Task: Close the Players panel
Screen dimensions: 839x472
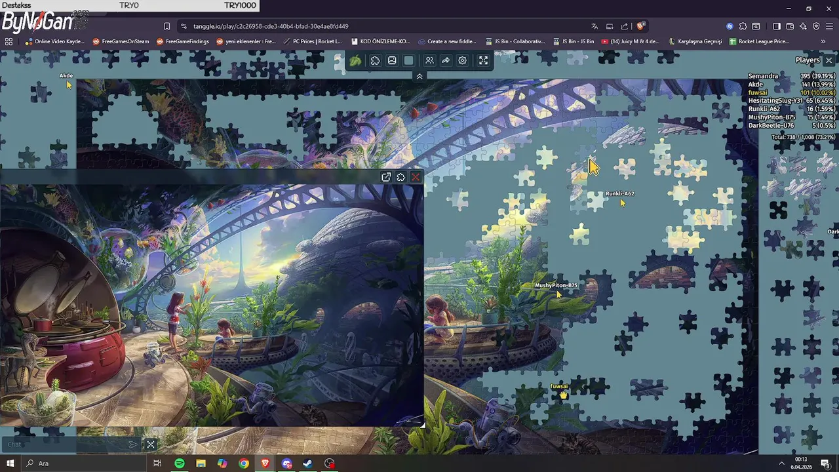Action: click(x=829, y=60)
